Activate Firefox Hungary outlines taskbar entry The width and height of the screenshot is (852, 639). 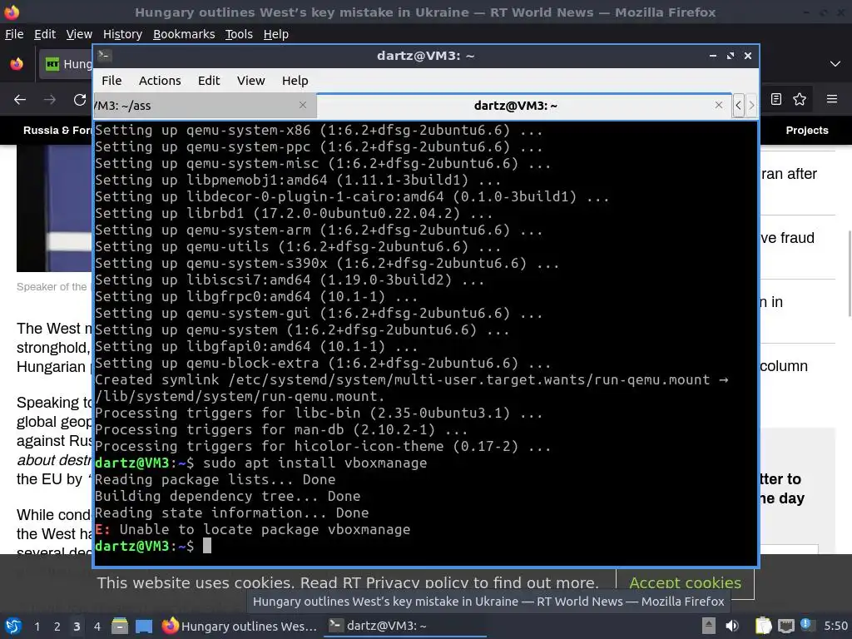240,626
